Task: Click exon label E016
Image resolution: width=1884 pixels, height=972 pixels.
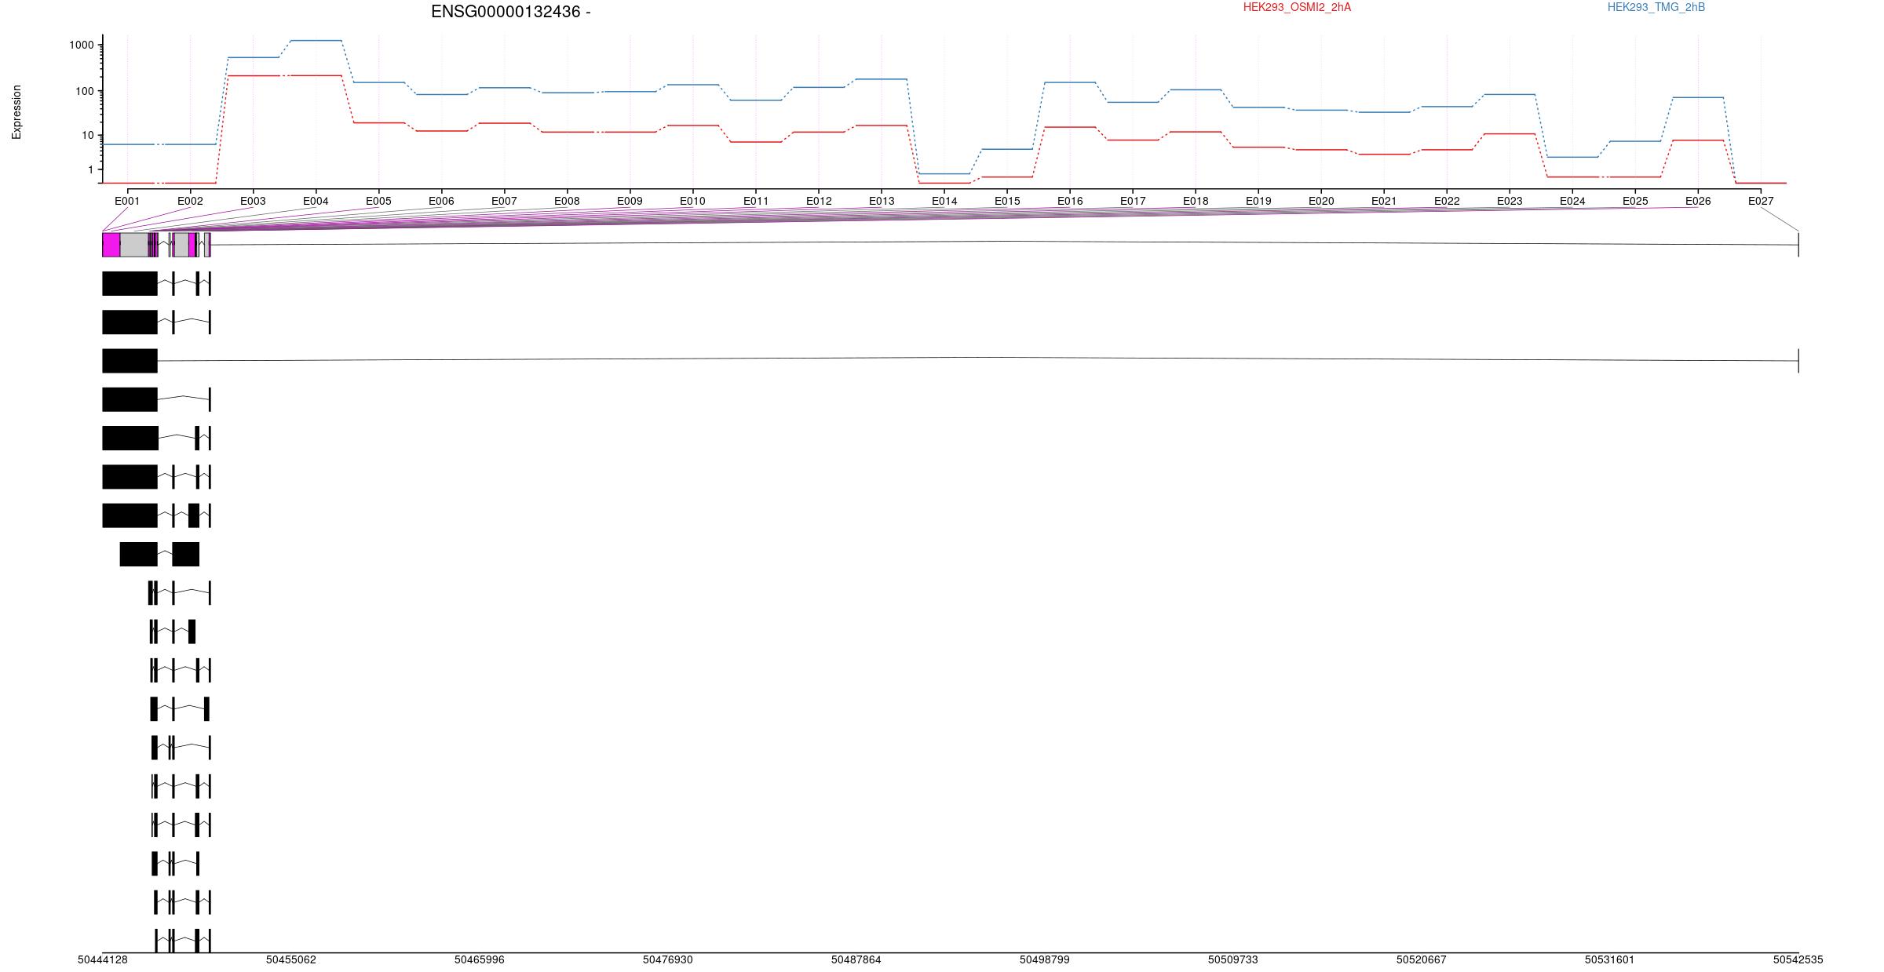Action: 1070,201
